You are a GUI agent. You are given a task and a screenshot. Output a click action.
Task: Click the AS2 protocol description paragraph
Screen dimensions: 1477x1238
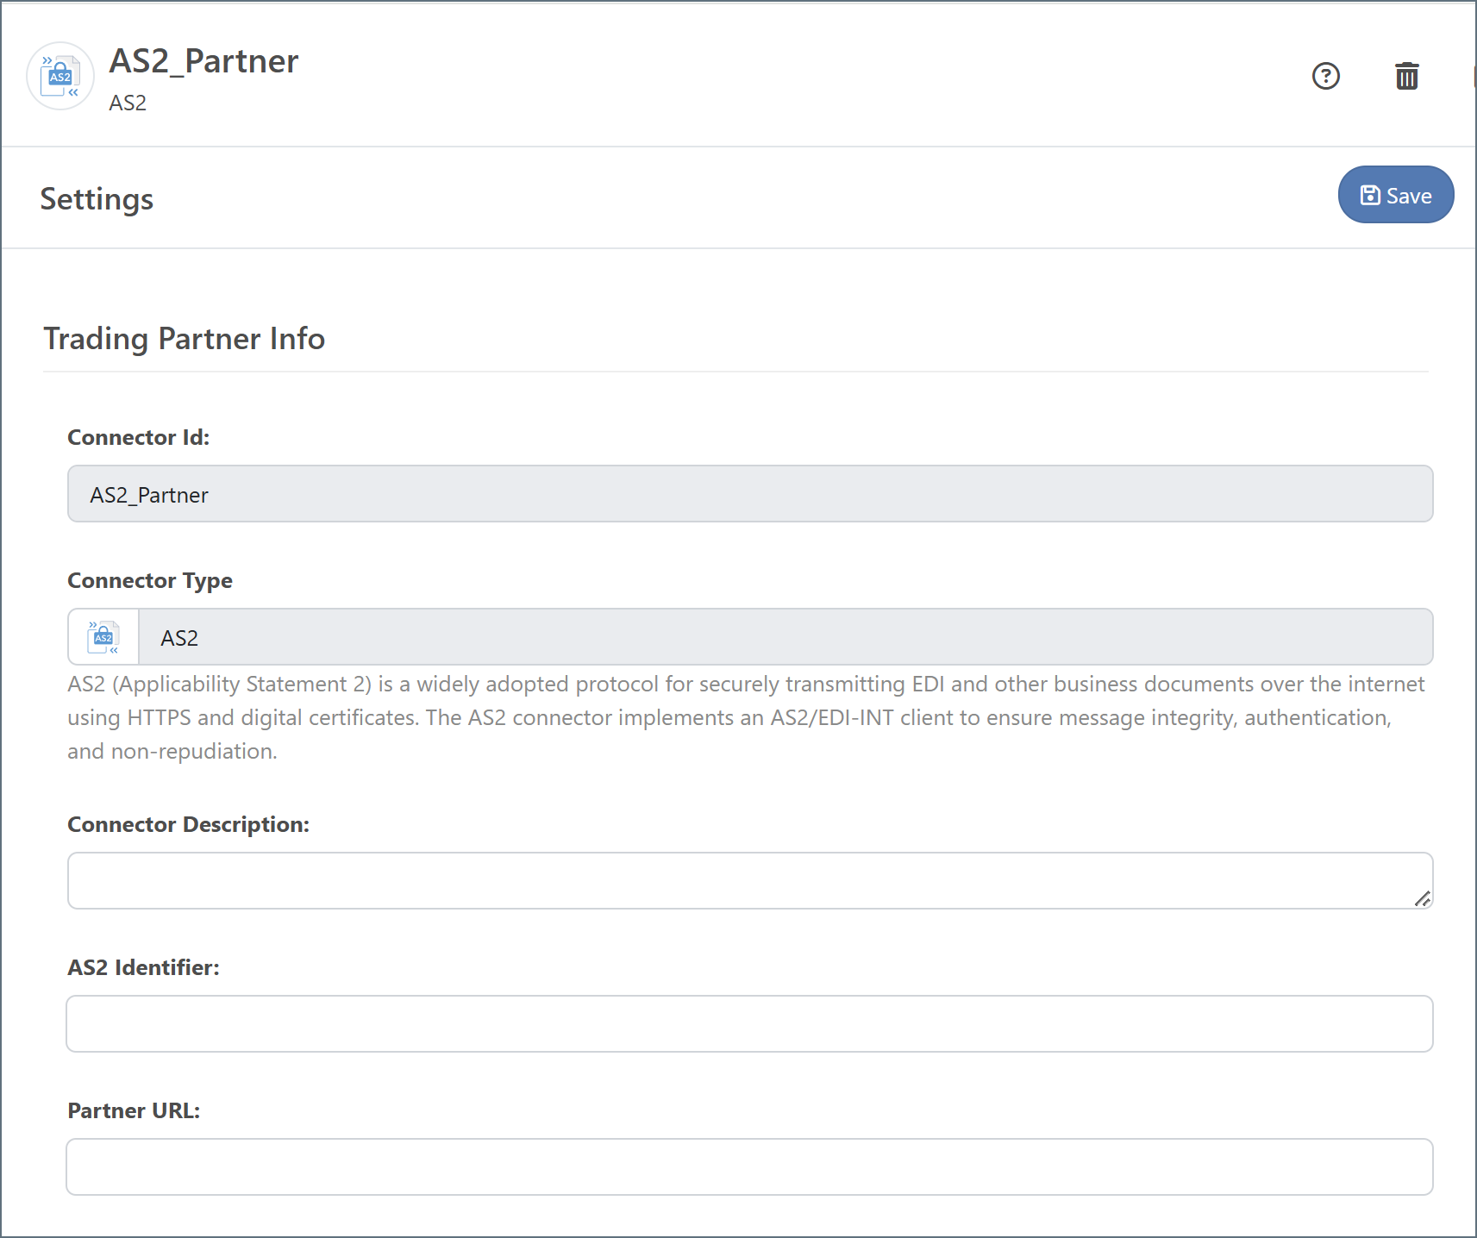[x=746, y=717]
